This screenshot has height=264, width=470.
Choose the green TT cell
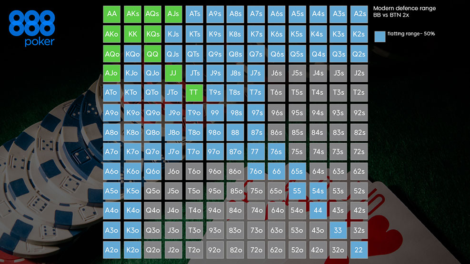(x=194, y=93)
